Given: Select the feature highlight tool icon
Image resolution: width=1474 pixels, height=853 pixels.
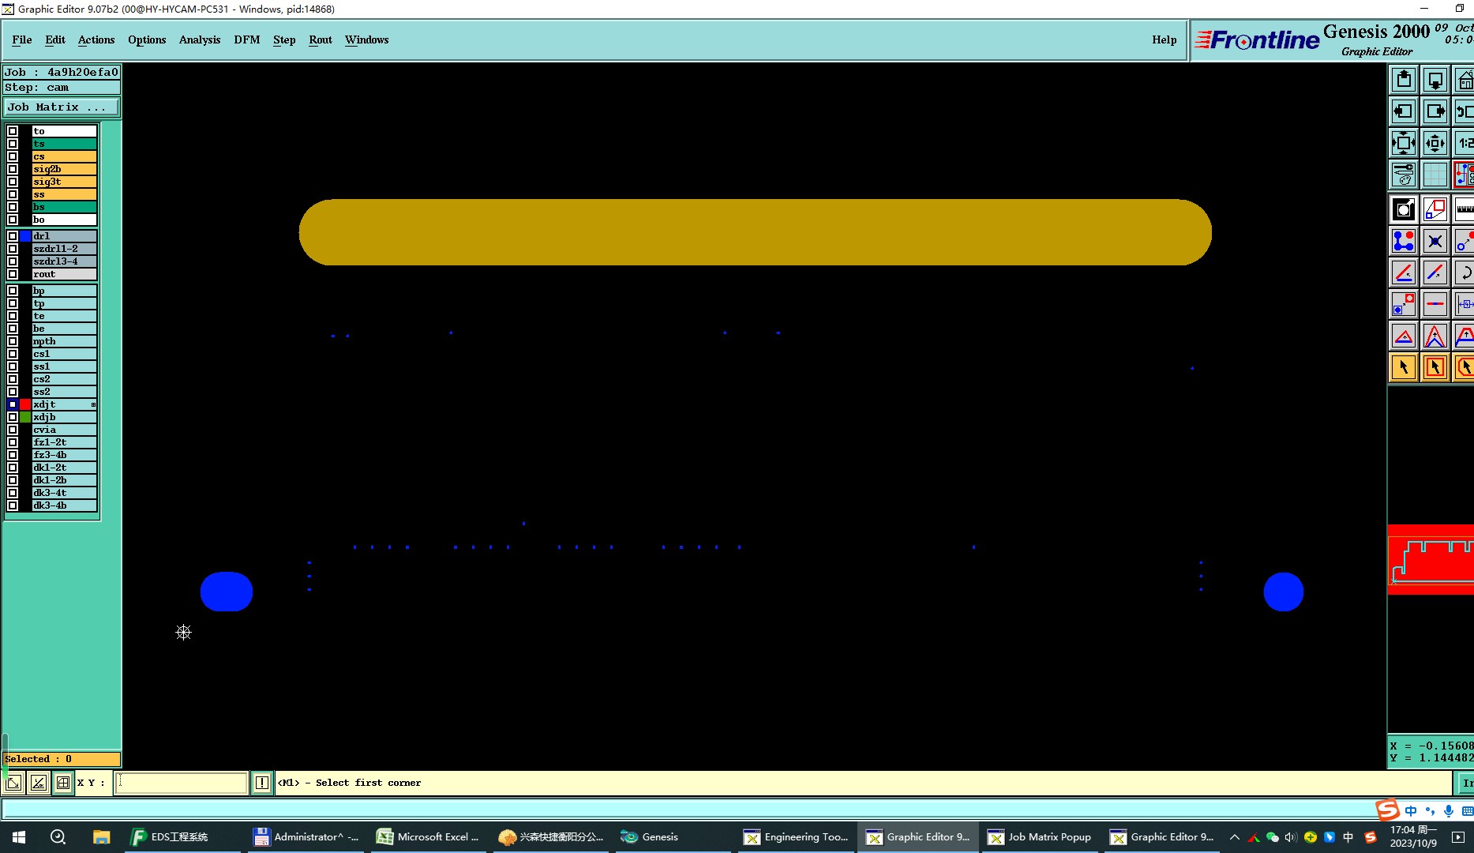Looking at the screenshot, I should pyautogui.click(x=1404, y=209).
